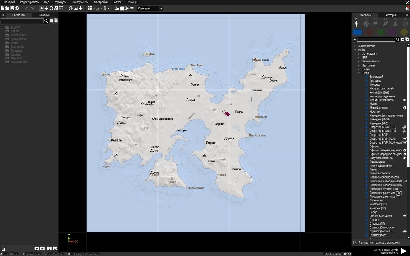The image size is (410, 256).
Task: Open the scale snapping ruler dropdown
Action: (109, 8)
